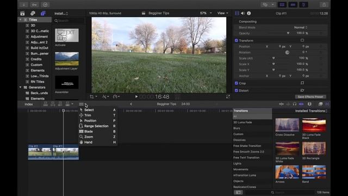Collapse the Titles disclosure triangle
348x196 pixels.
tap(21, 20)
